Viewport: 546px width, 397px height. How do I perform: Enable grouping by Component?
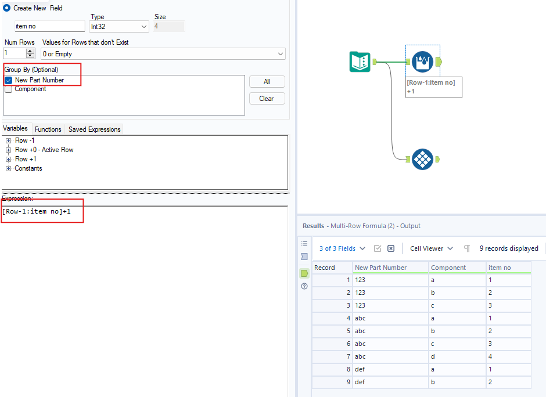pyautogui.click(x=8, y=89)
